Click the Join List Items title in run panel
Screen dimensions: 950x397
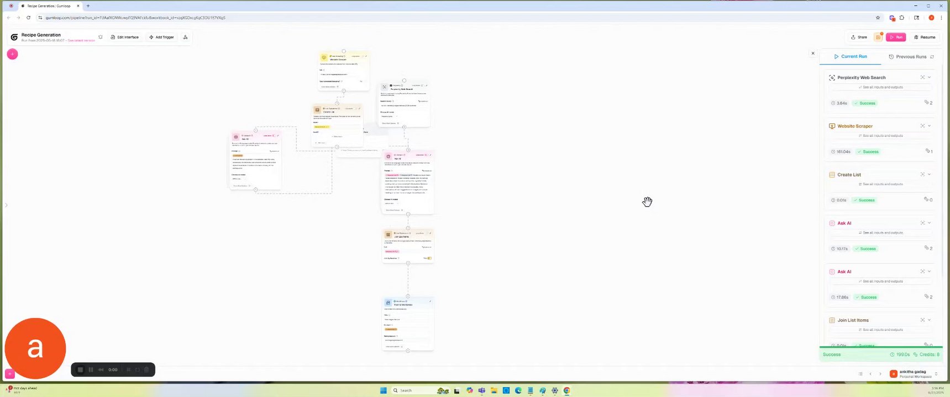pos(853,320)
